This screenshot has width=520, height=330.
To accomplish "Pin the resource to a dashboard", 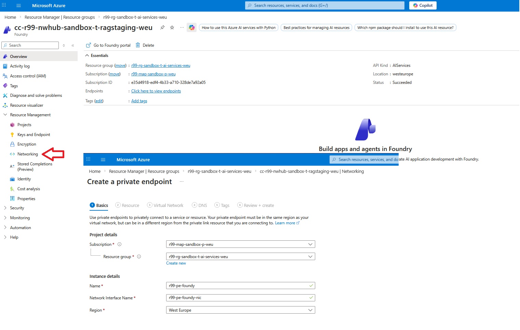I will click(162, 27).
